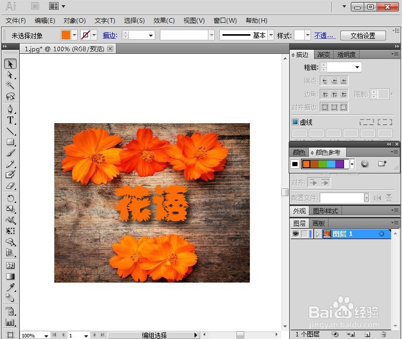This screenshot has height=339, width=402.
Task: Open 粗细 weight dropdown in Stroke panel
Action: (x=357, y=67)
